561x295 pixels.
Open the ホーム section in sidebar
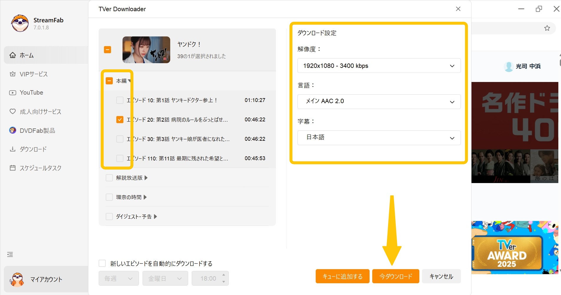coord(27,55)
